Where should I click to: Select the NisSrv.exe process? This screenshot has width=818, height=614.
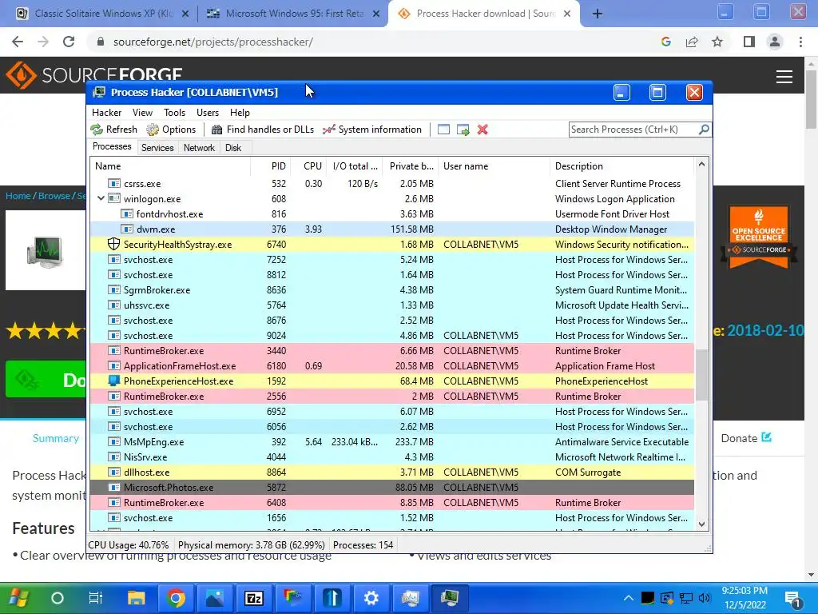point(392,457)
